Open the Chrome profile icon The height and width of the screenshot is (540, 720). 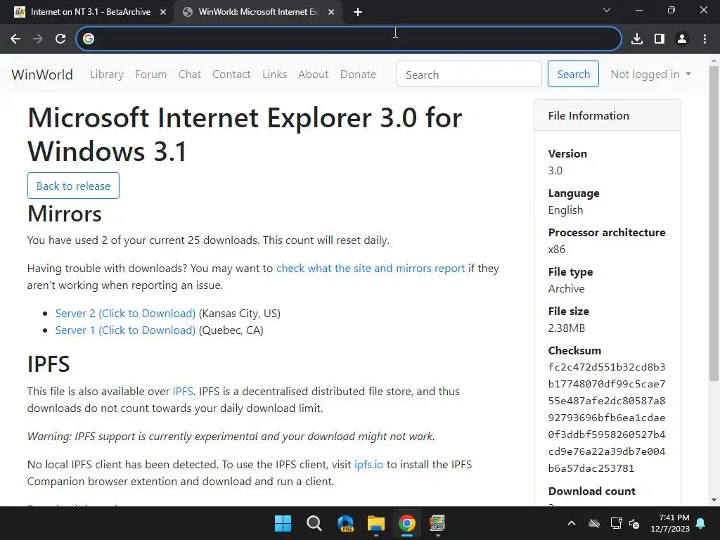pos(682,39)
